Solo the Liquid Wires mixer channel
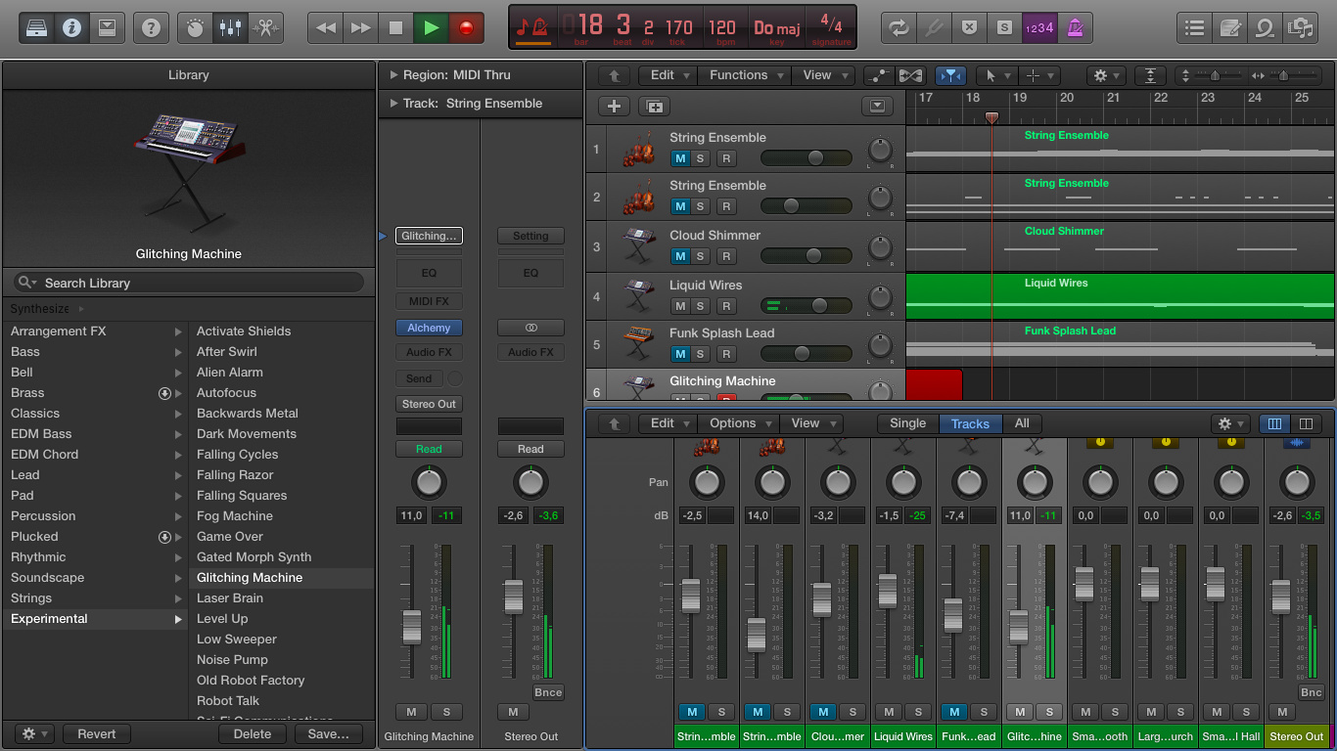The image size is (1337, 751). coord(917,712)
